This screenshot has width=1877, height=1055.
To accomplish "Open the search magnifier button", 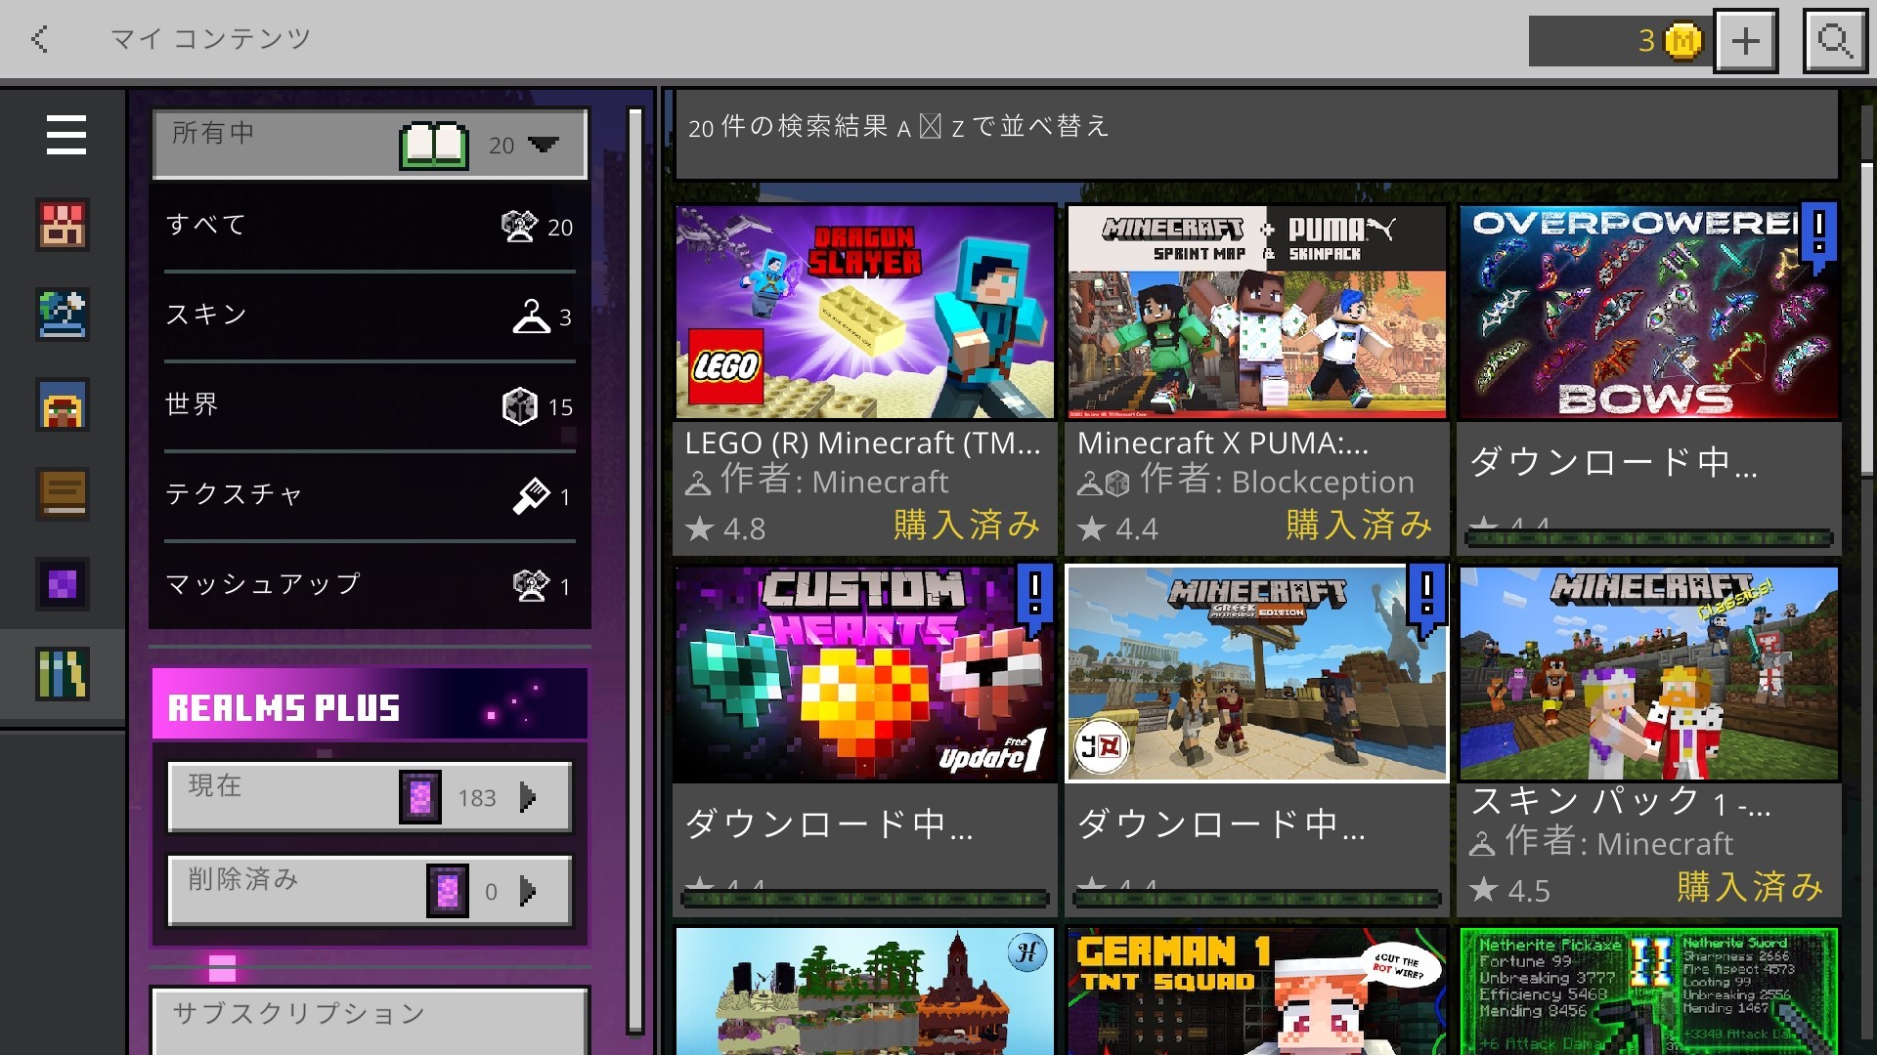I will point(1835,41).
